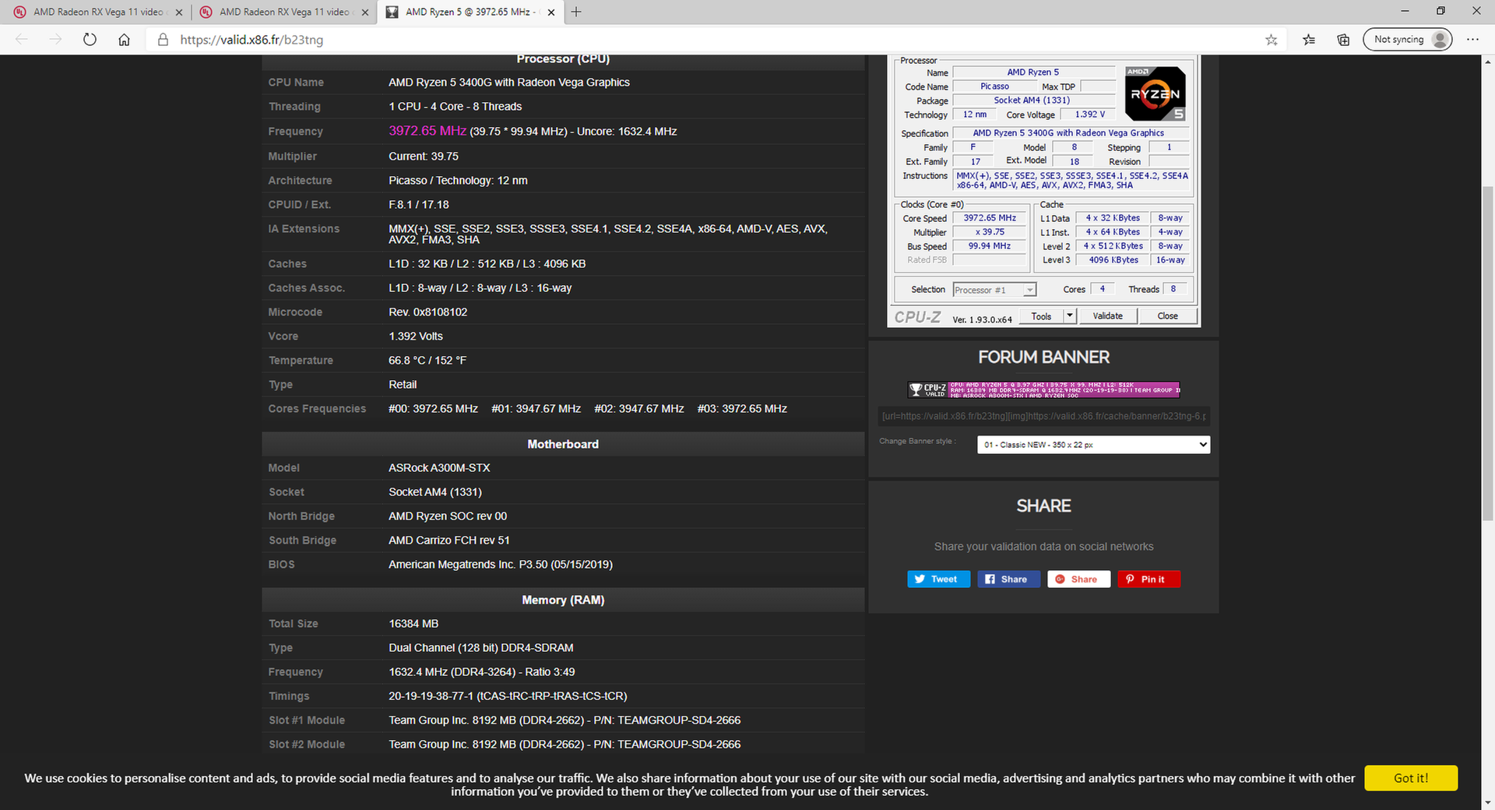Click the 1 CPU - 4 Core - 8 Threads text

click(456, 107)
